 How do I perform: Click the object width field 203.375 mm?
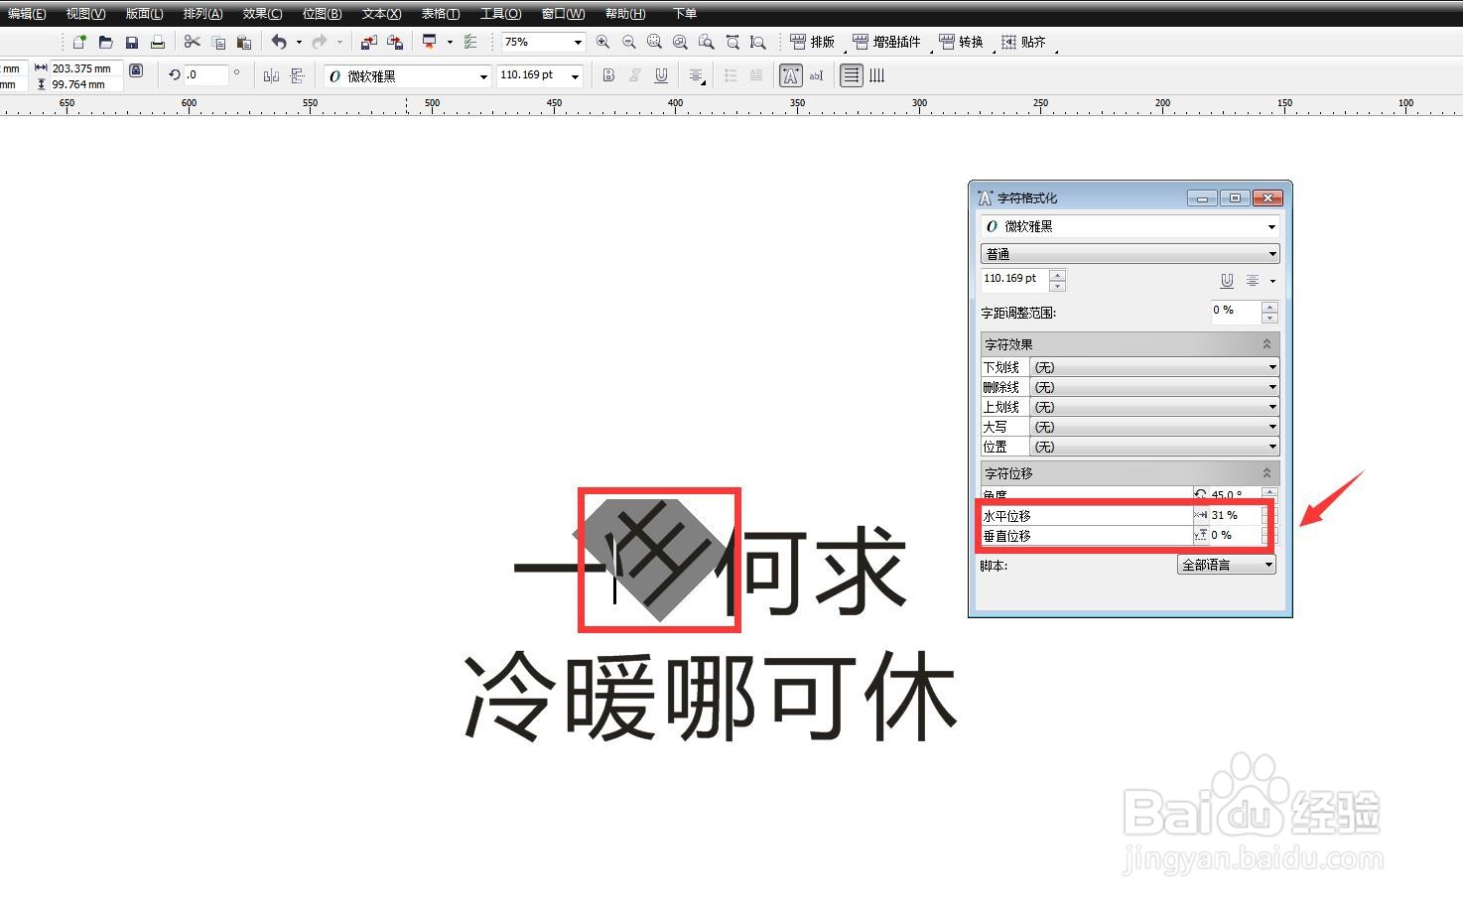[x=86, y=68]
